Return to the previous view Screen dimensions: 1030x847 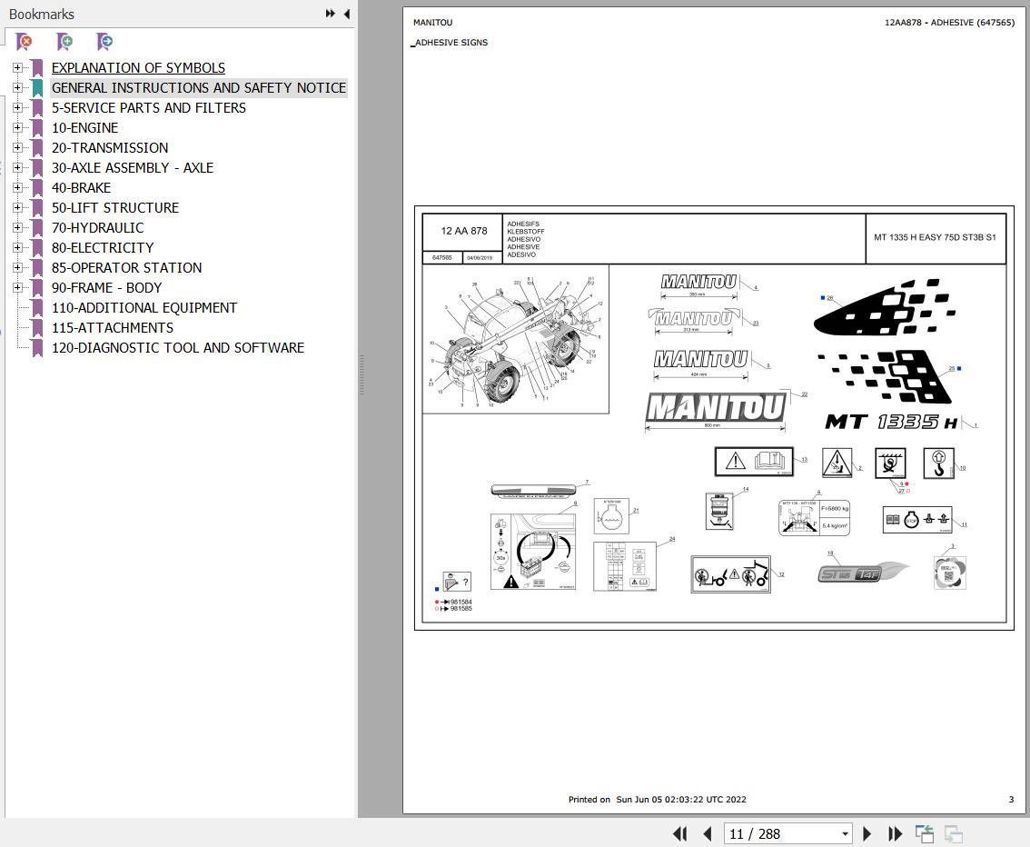pos(926,833)
